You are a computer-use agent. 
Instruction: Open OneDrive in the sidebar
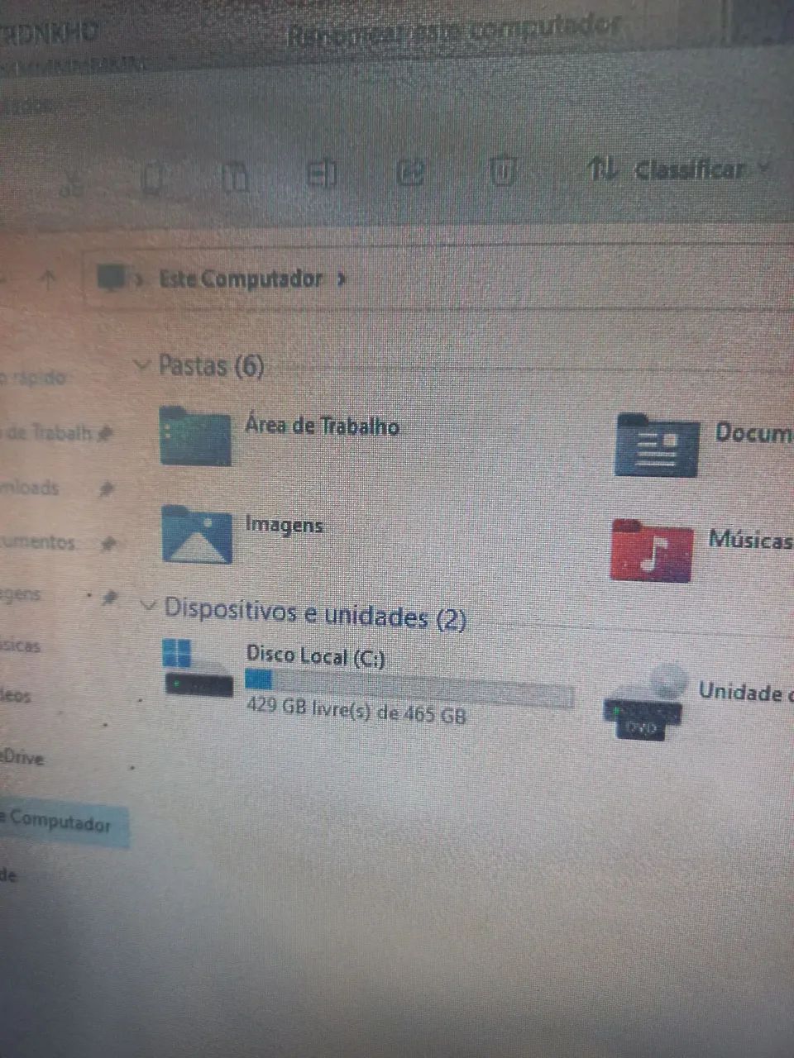pos(22,756)
